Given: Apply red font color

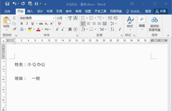Looking at the screenshot, I should pos(38,29).
